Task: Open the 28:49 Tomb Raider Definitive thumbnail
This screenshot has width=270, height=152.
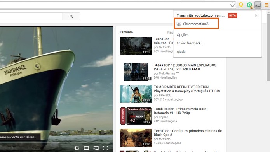Action: pyautogui.click(x=136, y=94)
